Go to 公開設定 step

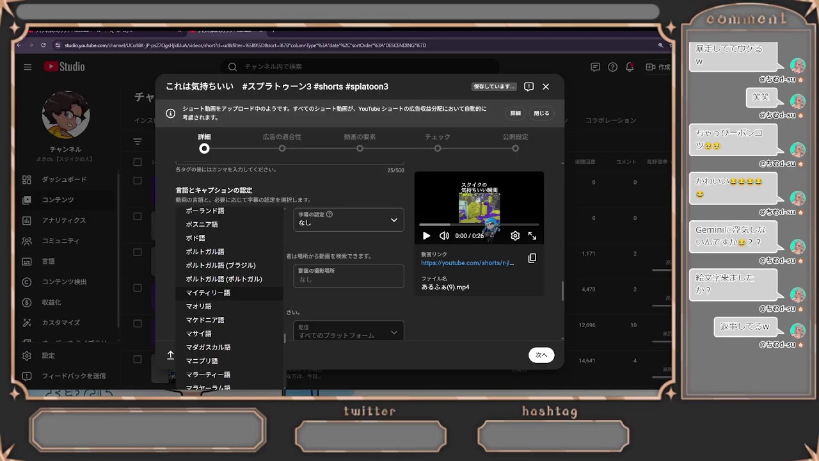pos(515,143)
